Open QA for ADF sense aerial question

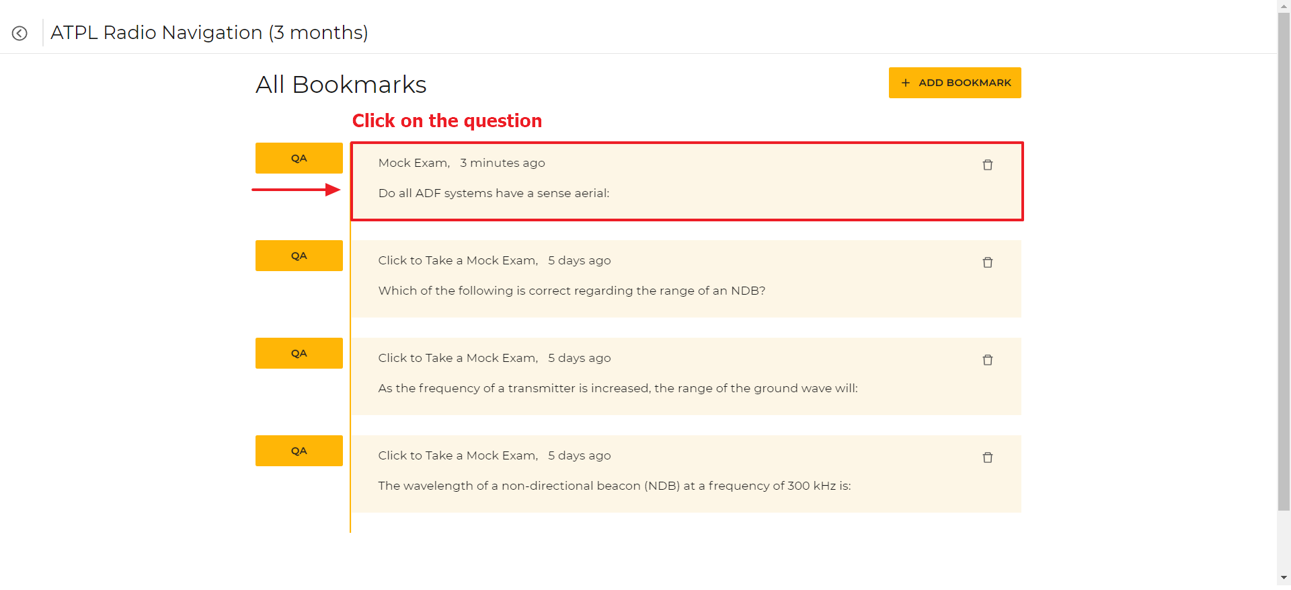(299, 158)
